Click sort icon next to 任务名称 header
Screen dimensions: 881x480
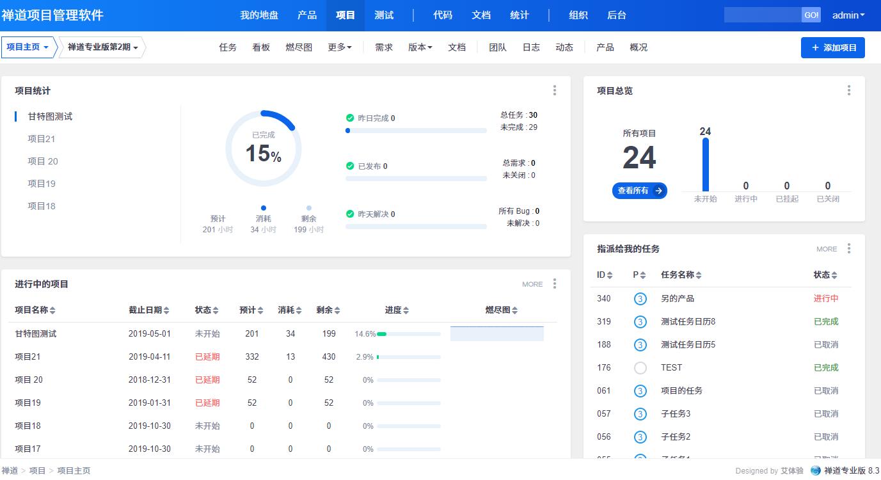click(699, 275)
